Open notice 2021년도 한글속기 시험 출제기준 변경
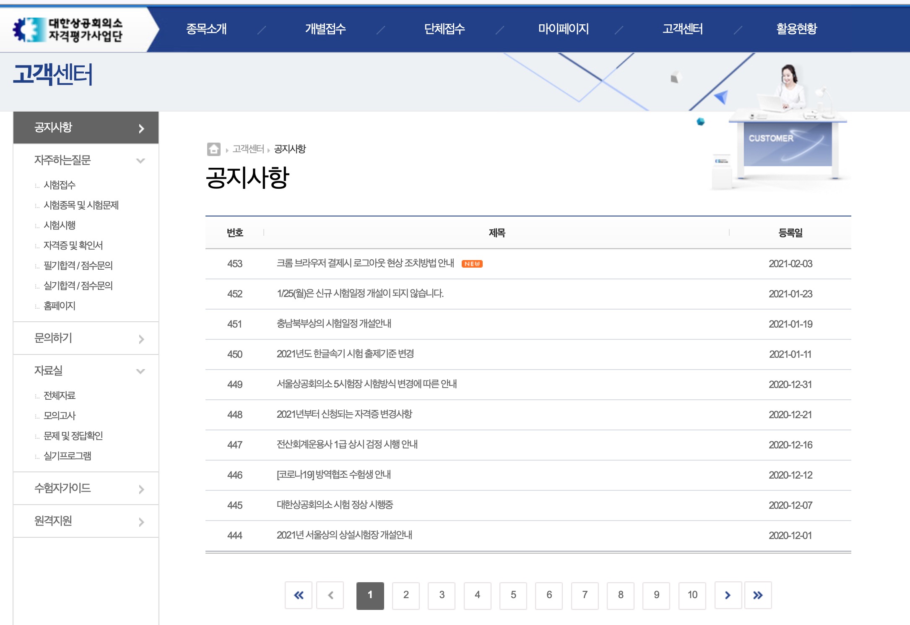This screenshot has width=910, height=625. [345, 354]
